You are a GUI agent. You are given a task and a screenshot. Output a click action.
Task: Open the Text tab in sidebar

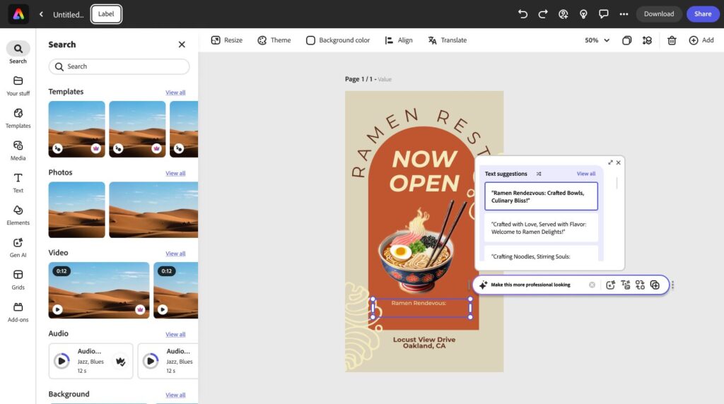(x=18, y=182)
